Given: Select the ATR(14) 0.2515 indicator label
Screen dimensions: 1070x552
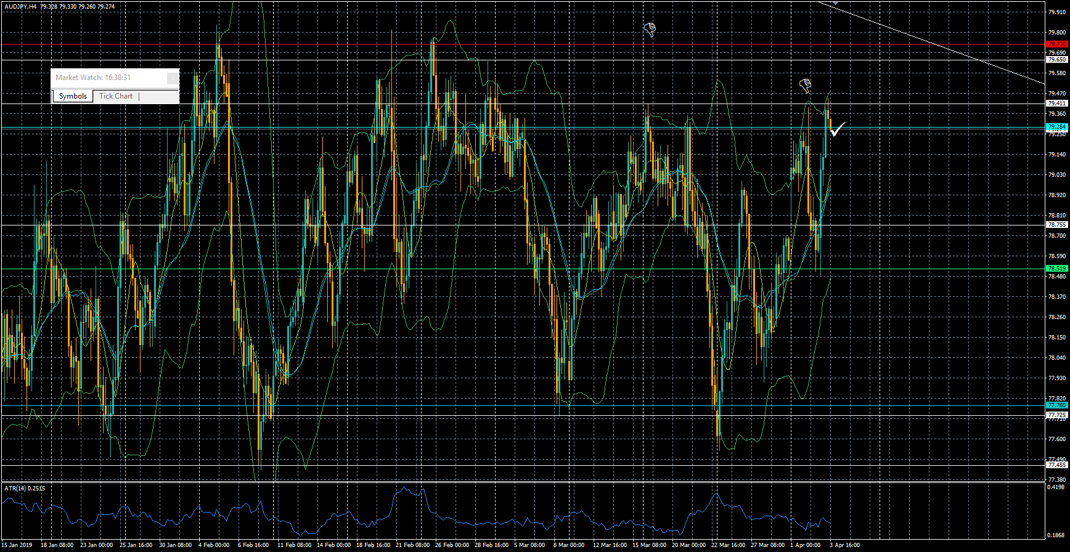Looking at the screenshot, I should coord(25,489).
